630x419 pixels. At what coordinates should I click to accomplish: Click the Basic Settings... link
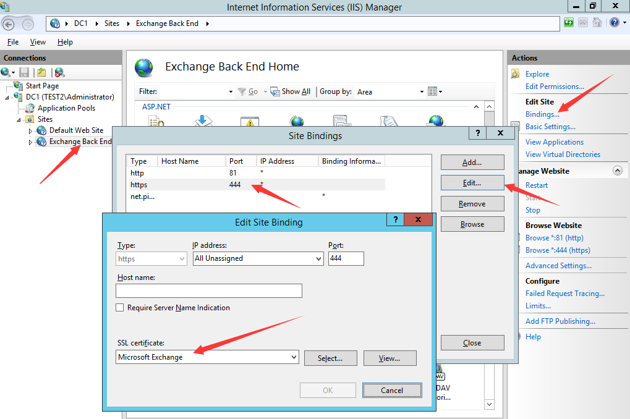tap(550, 127)
